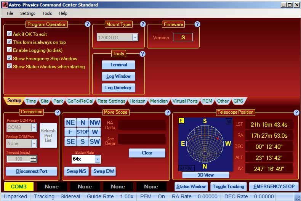The height and width of the screenshot is (201, 301).
Task: Open the Help menu
Action: 63,13
